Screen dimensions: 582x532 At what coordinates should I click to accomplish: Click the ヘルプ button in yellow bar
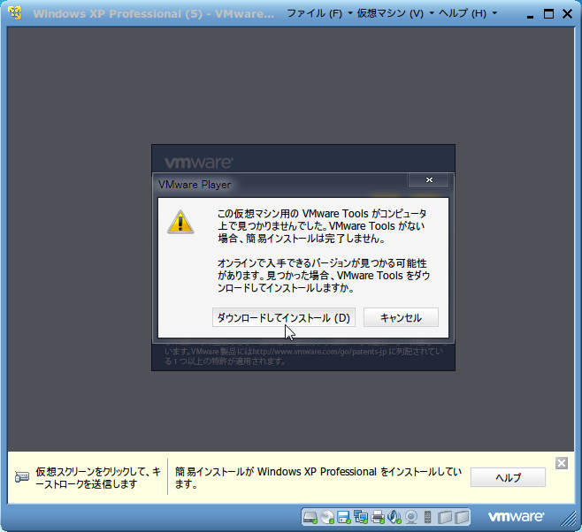(508, 477)
